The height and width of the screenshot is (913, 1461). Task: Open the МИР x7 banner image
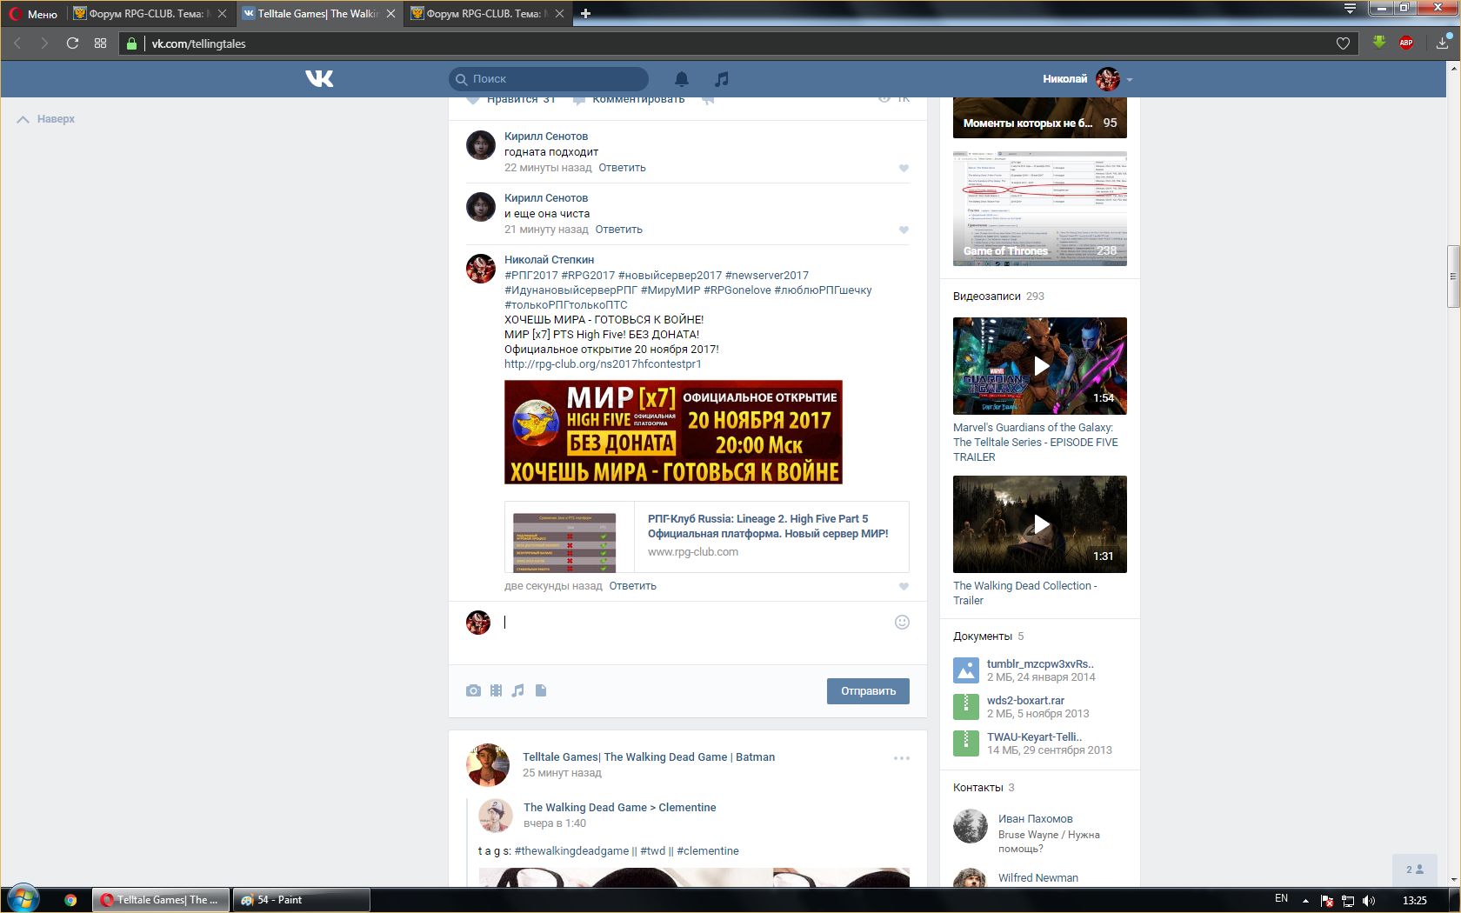coord(673,432)
